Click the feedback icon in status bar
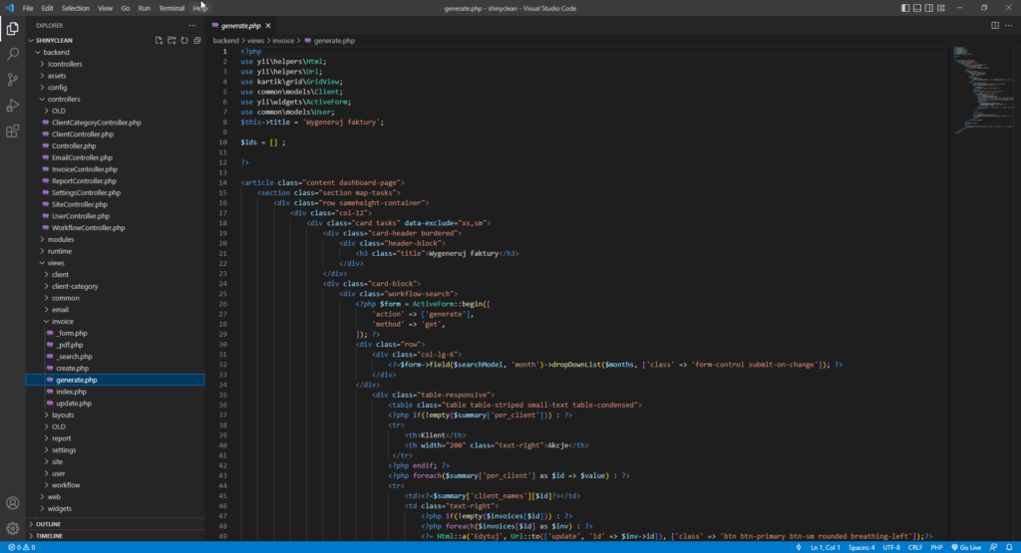The image size is (1021, 553). pos(994,547)
